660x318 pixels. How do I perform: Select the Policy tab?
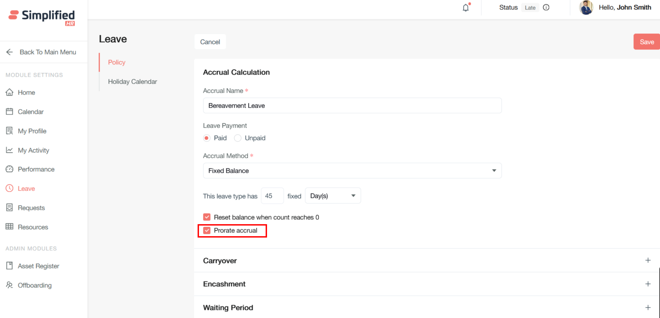point(116,62)
